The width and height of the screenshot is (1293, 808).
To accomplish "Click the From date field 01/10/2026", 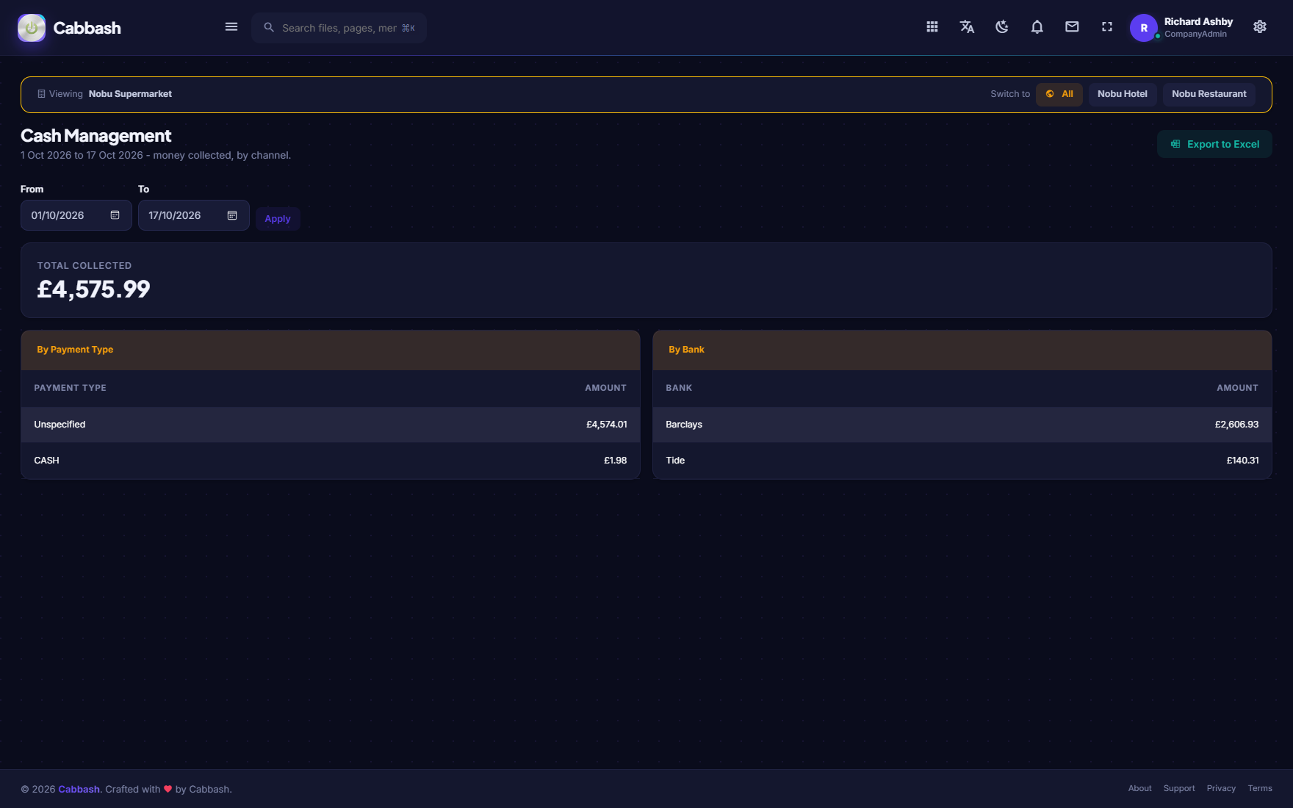I will click(76, 215).
